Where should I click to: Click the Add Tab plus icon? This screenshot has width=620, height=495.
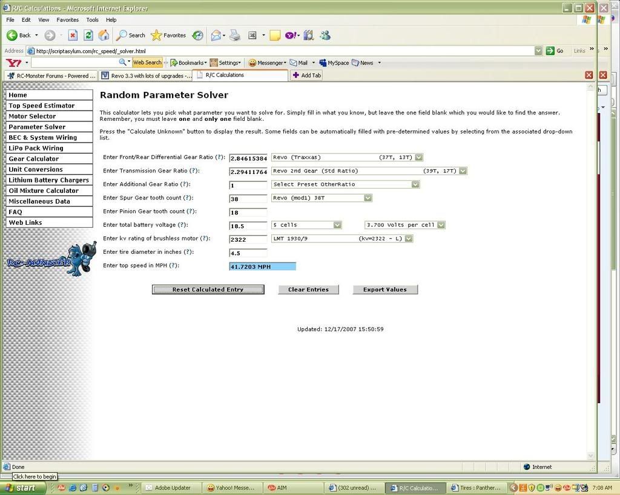pyautogui.click(x=295, y=76)
